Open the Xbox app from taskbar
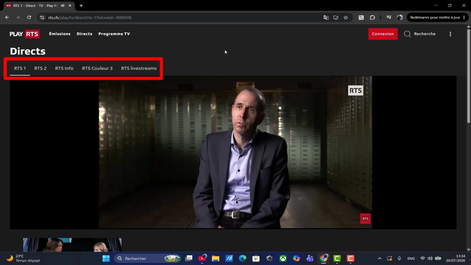The height and width of the screenshot is (265, 471). click(283, 258)
